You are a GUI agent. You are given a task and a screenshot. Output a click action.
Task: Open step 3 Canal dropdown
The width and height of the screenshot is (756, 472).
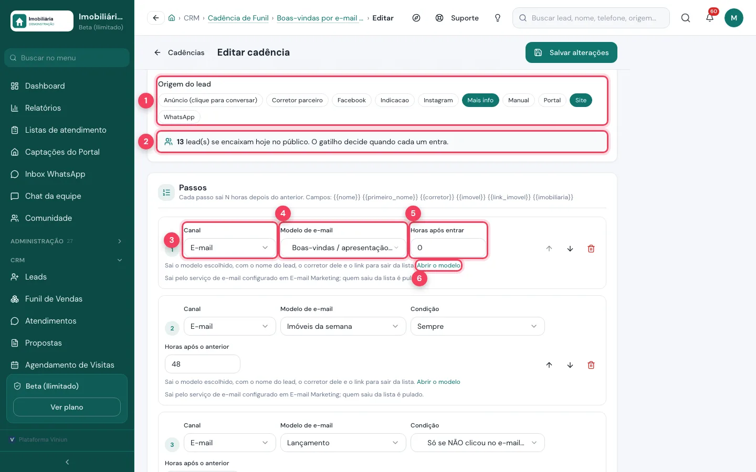tap(230, 443)
